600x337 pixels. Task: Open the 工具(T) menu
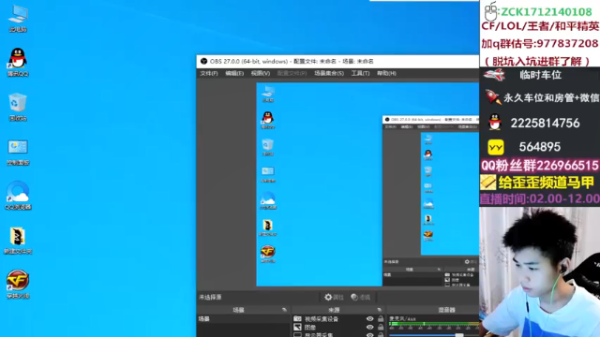click(360, 73)
